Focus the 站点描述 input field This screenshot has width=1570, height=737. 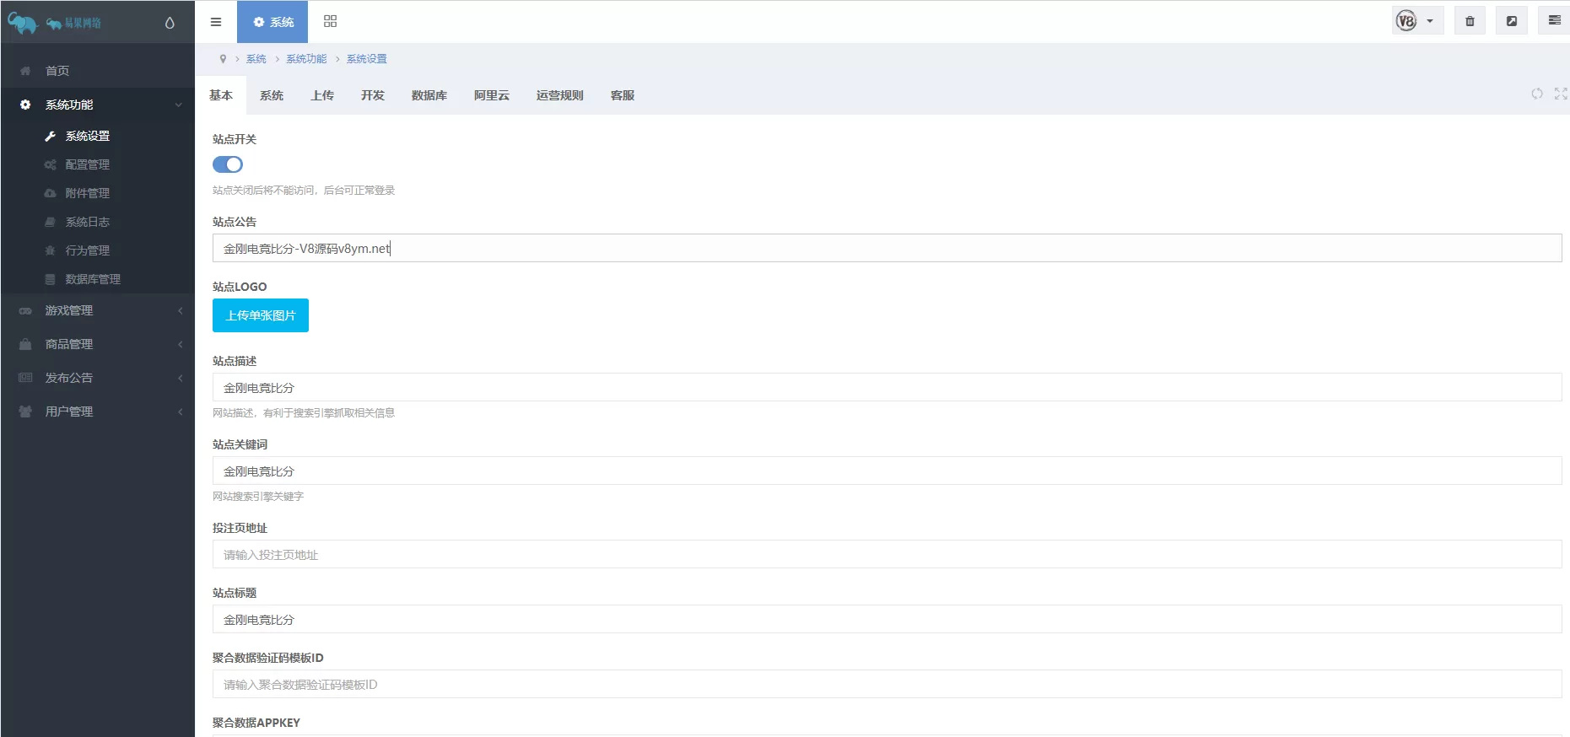pyautogui.click(x=888, y=387)
